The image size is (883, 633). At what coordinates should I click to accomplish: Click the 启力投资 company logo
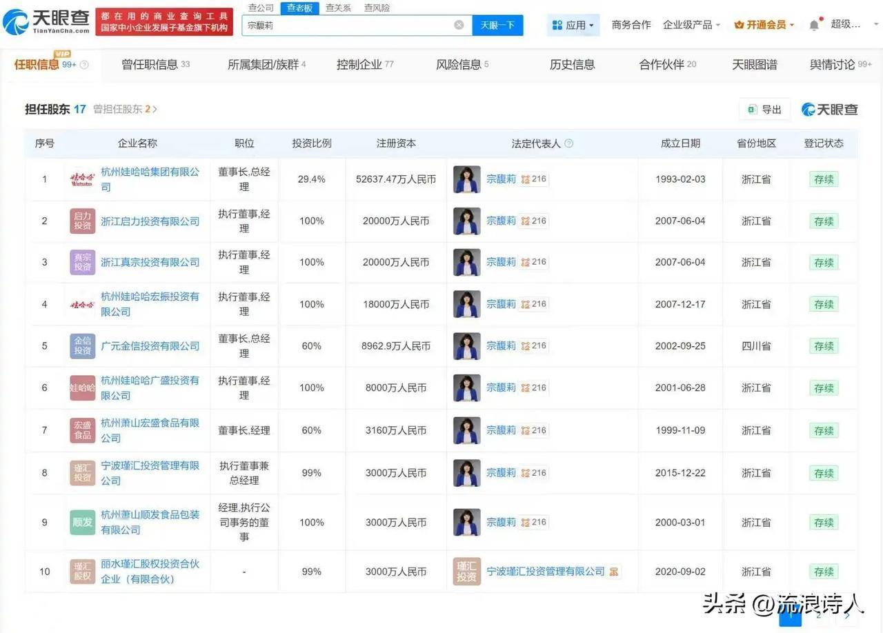83,221
